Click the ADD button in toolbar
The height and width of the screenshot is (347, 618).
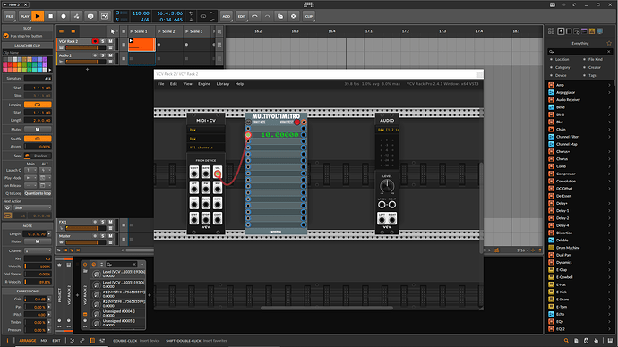tap(226, 16)
